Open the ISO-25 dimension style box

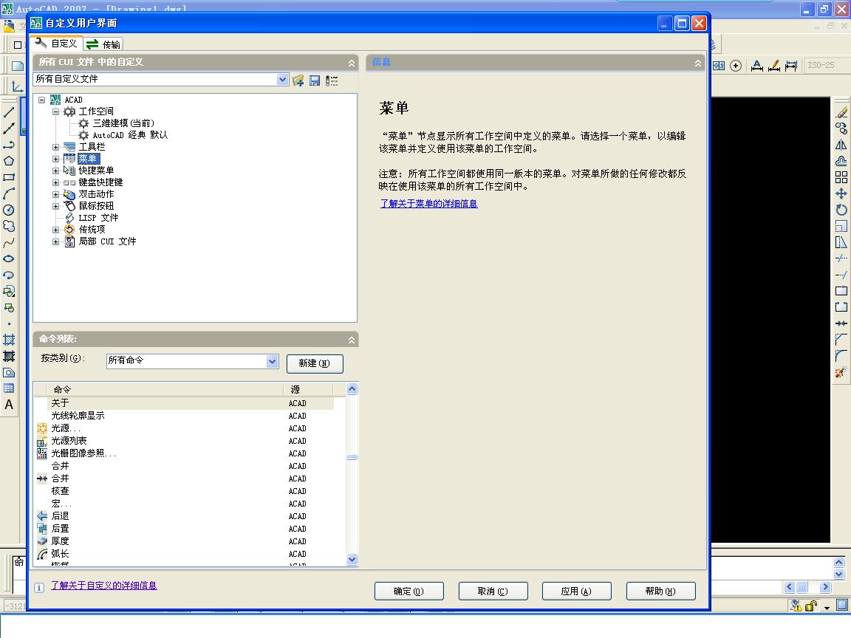click(826, 65)
